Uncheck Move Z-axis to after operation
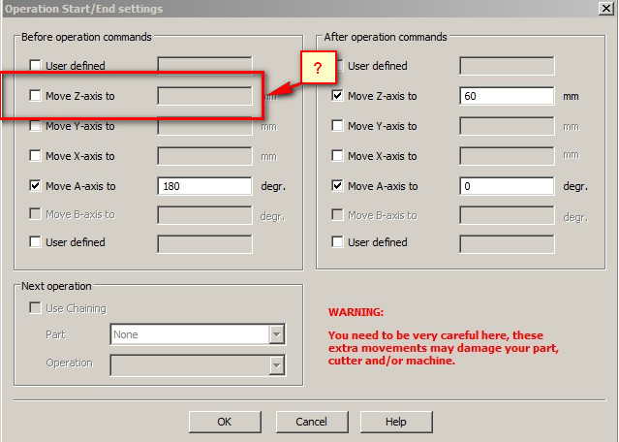The height and width of the screenshot is (442, 619). [x=338, y=96]
